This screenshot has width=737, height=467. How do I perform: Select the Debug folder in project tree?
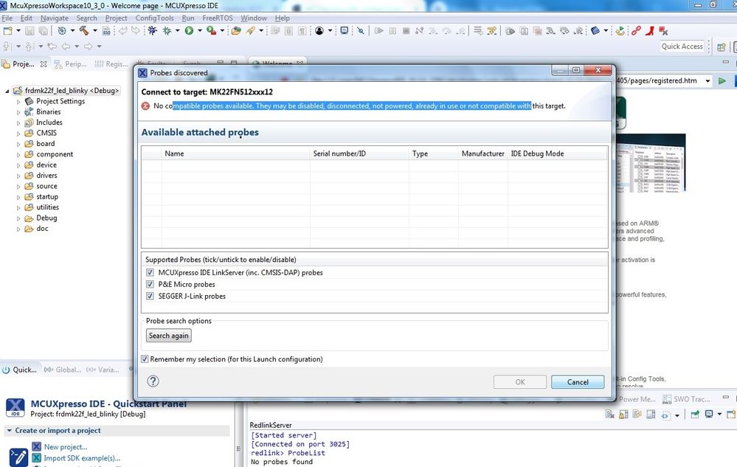[x=46, y=218]
